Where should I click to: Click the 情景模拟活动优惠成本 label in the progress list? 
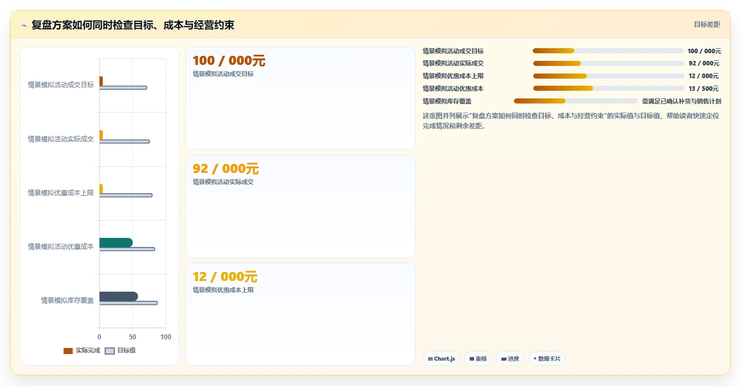(453, 89)
